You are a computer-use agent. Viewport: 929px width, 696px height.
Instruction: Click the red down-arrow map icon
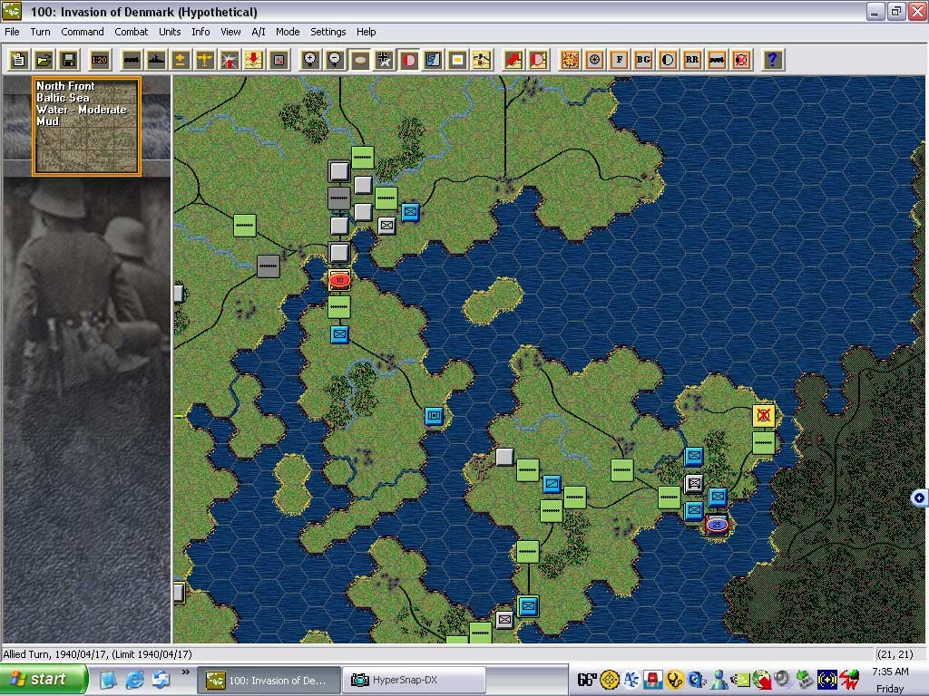(x=254, y=60)
